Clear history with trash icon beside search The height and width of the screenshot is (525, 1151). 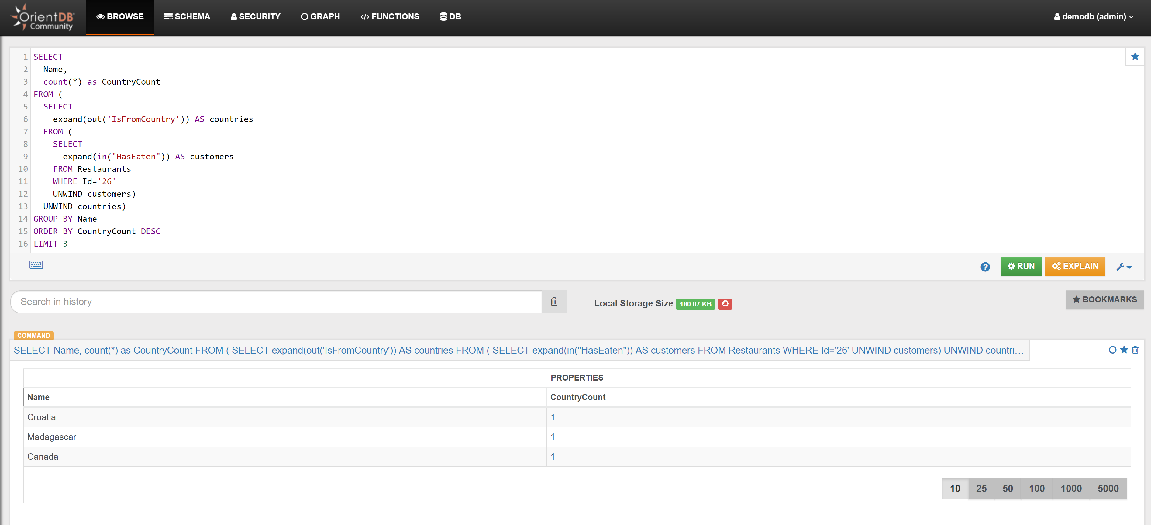553,302
